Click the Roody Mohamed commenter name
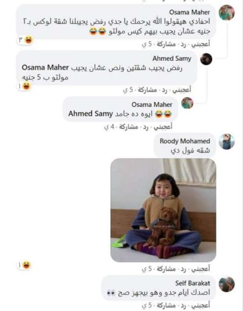The width and height of the screenshot is (243, 311). coord(185,141)
